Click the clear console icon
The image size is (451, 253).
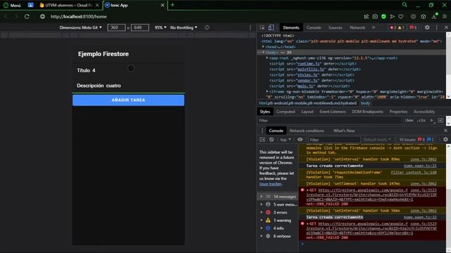[x=271, y=139]
